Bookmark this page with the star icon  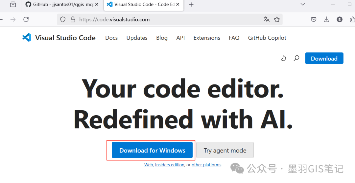coord(277,19)
